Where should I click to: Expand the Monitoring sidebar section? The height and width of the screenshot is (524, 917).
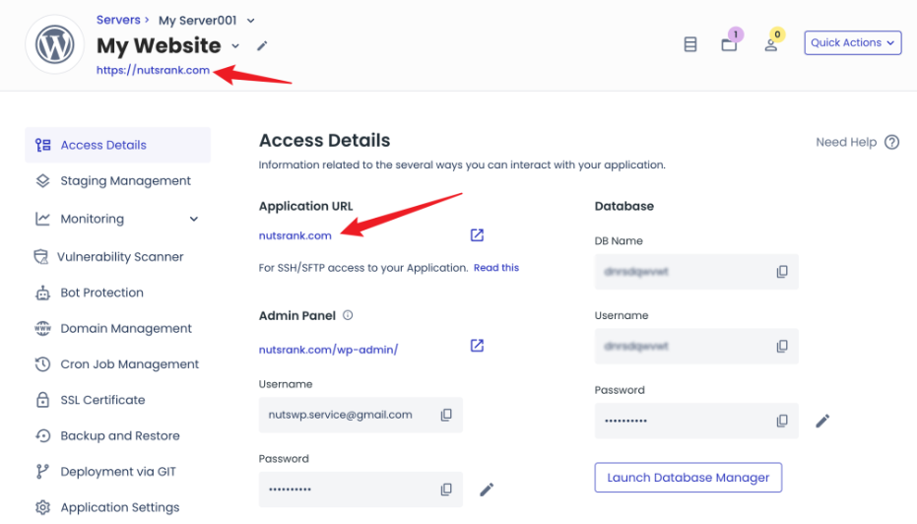[193, 219]
